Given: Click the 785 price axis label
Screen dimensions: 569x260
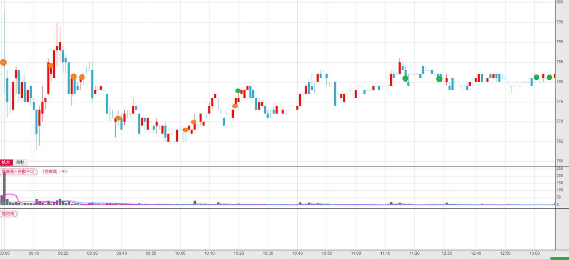Looking at the screenshot, I should tap(560, 62).
